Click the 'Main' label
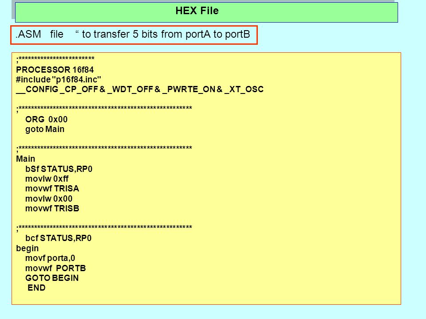426x319 pixels. (26, 159)
